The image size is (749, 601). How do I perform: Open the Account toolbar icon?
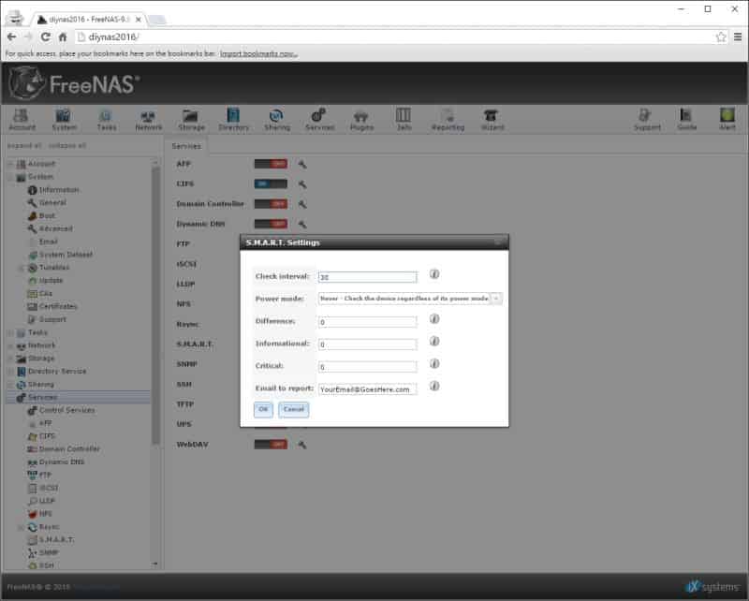22,119
